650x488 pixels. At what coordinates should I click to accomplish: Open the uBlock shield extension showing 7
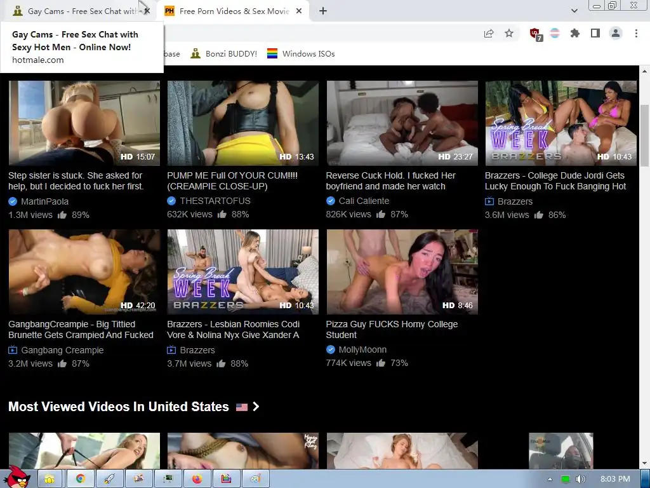point(536,34)
